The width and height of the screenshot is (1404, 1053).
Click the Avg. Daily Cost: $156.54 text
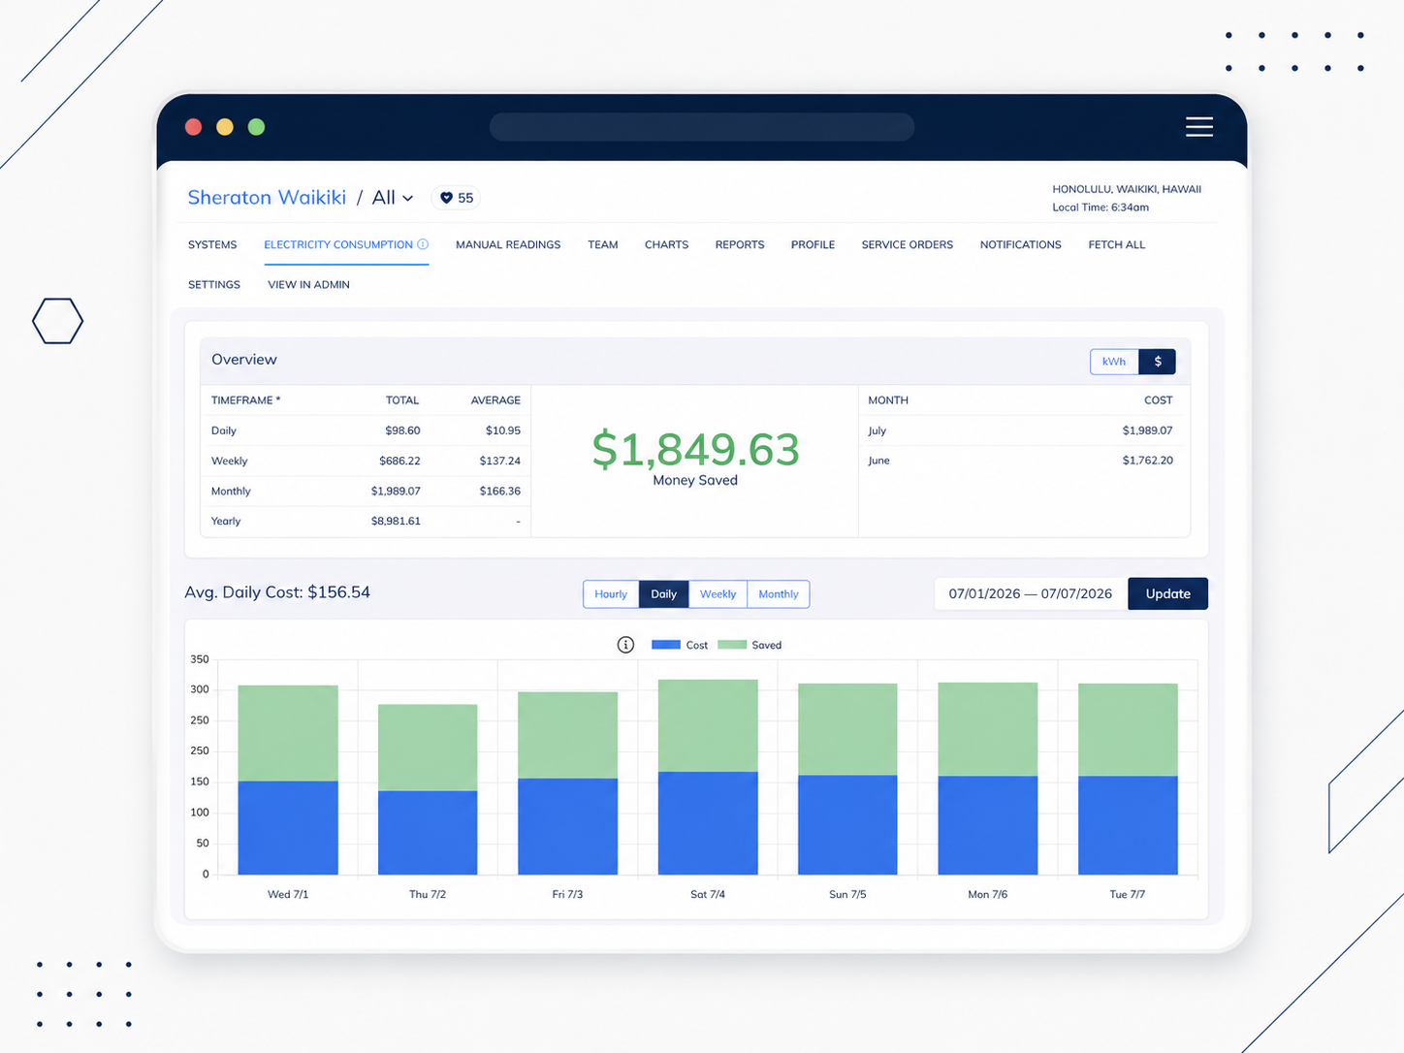[277, 592]
